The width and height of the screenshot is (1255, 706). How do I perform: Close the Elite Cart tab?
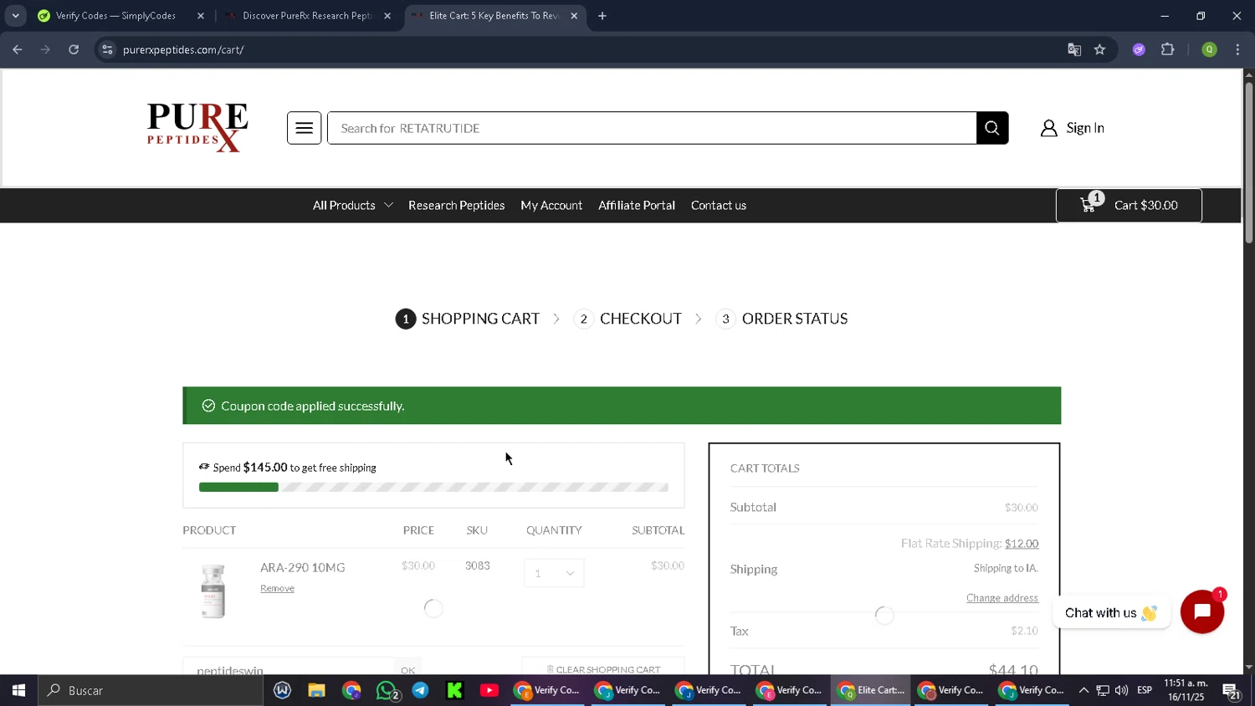click(x=574, y=16)
